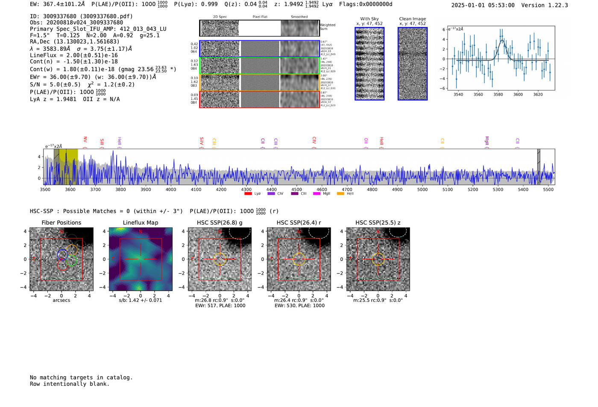598x407 pixels.
Task: Click the ID: 3009337680 text line
Action: (81, 16)
